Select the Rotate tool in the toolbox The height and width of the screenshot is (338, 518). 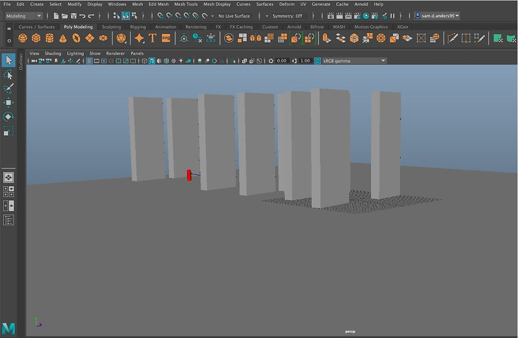click(x=8, y=117)
